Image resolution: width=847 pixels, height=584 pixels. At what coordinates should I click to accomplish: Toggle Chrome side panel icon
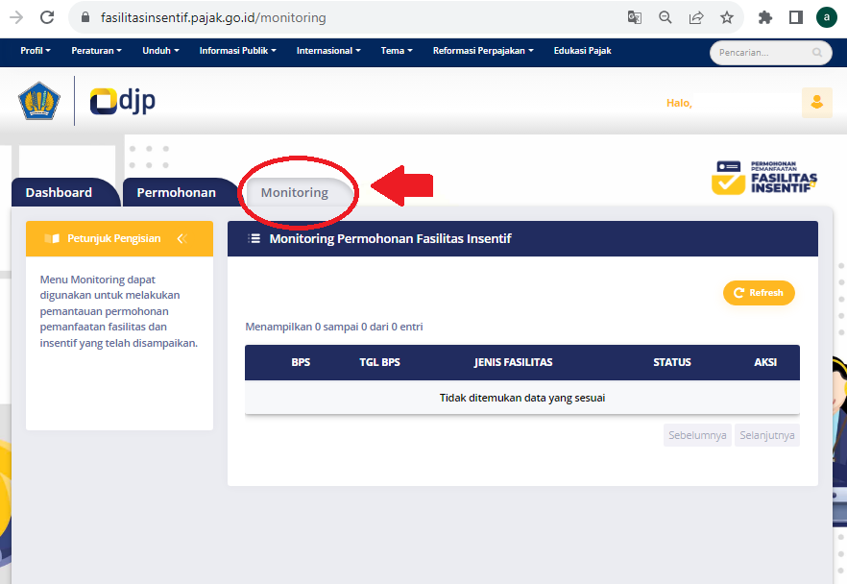point(795,17)
